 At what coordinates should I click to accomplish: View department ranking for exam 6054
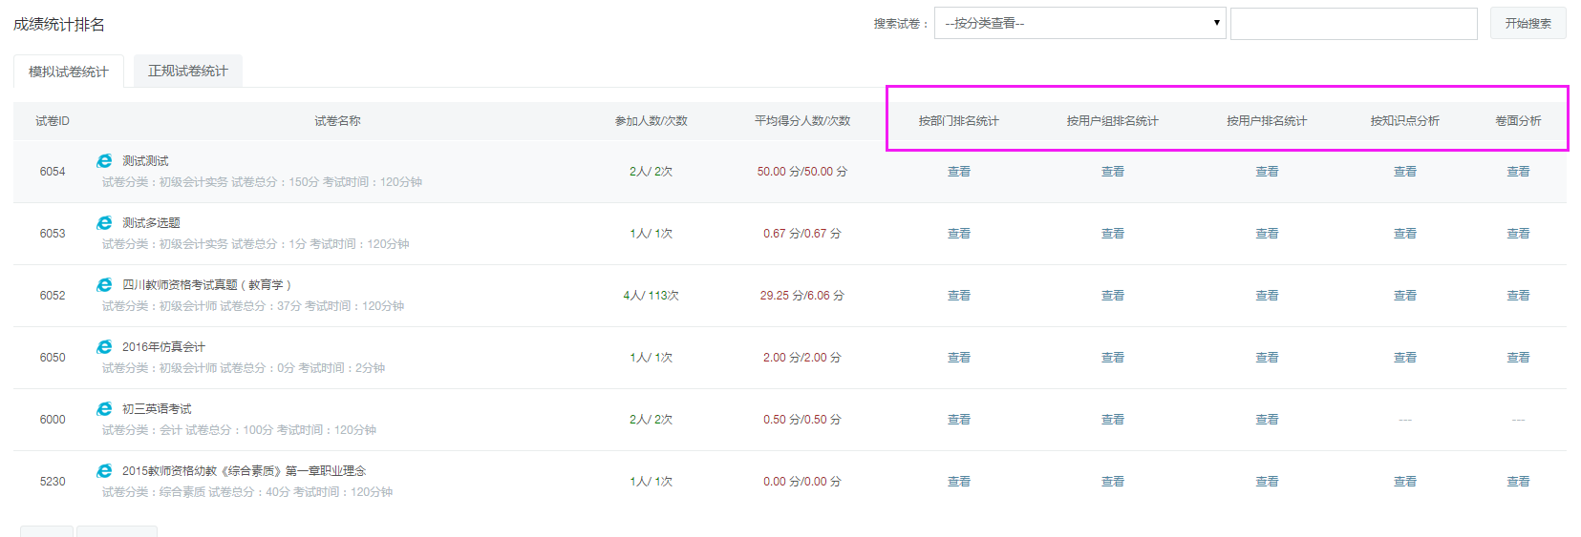click(x=958, y=172)
